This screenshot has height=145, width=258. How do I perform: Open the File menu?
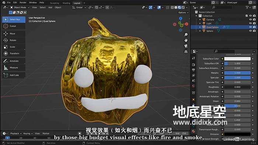point(9,3)
